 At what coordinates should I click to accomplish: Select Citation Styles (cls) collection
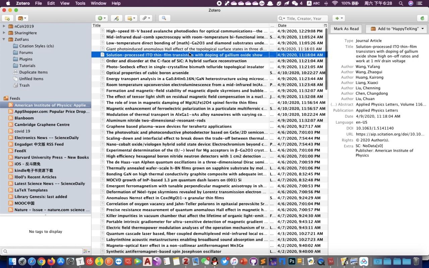coord(37,46)
